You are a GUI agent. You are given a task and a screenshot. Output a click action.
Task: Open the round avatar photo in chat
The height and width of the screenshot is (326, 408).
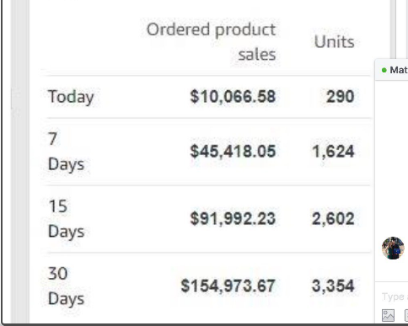(x=393, y=248)
